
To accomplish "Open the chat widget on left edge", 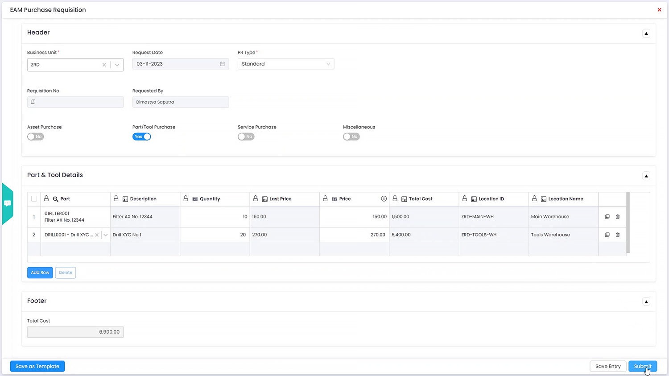I will coord(8,203).
